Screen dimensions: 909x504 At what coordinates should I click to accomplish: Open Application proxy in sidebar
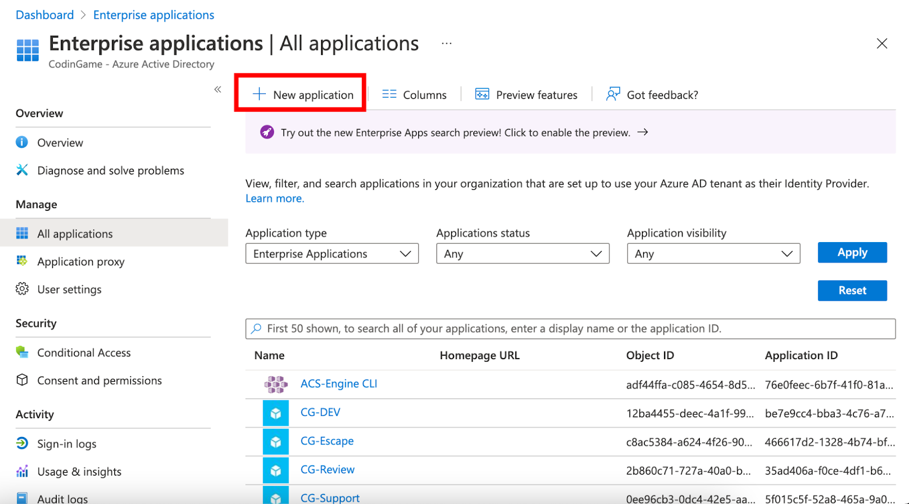[81, 262]
